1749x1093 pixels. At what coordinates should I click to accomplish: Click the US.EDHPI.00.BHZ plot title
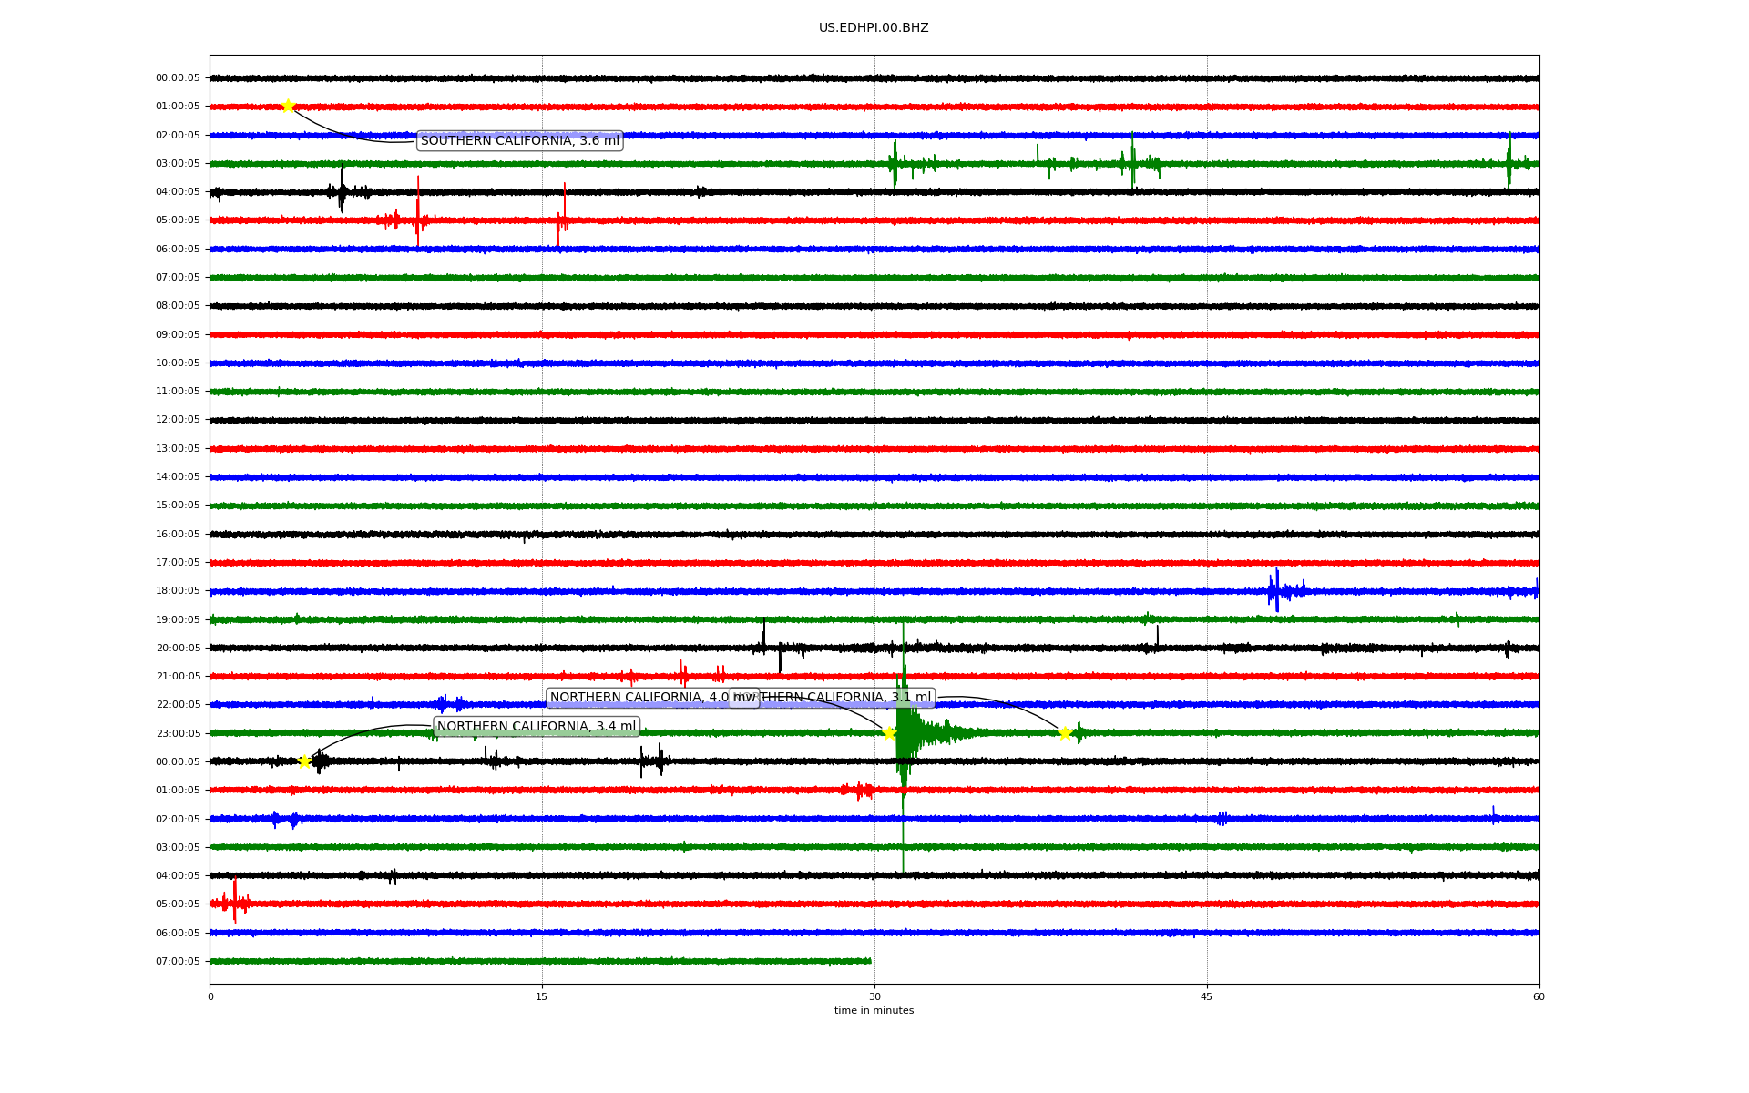click(874, 28)
